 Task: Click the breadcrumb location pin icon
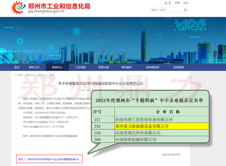pyautogui.click(x=15, y=75)
